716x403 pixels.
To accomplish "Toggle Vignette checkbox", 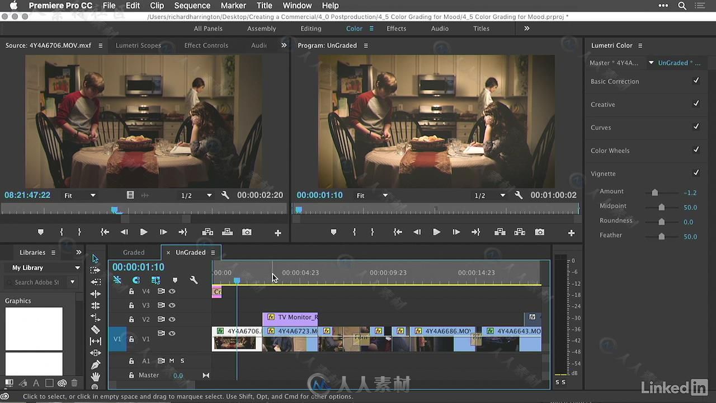I will [x=696, y=173].
